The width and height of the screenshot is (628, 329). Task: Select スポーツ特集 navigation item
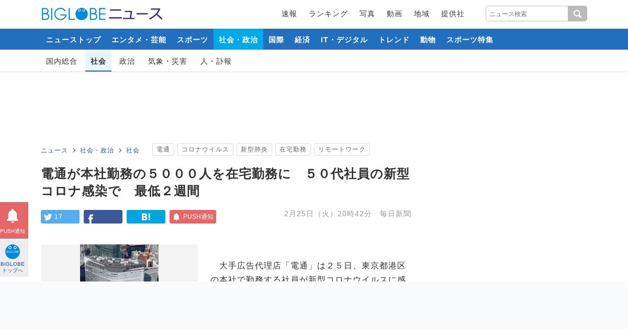click(469, 39)
